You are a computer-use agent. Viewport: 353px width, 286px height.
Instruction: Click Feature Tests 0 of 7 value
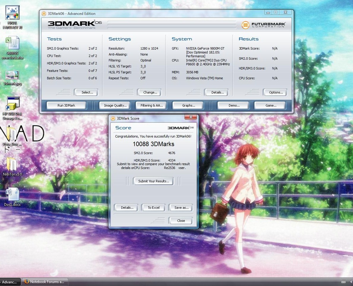[93, 71]
